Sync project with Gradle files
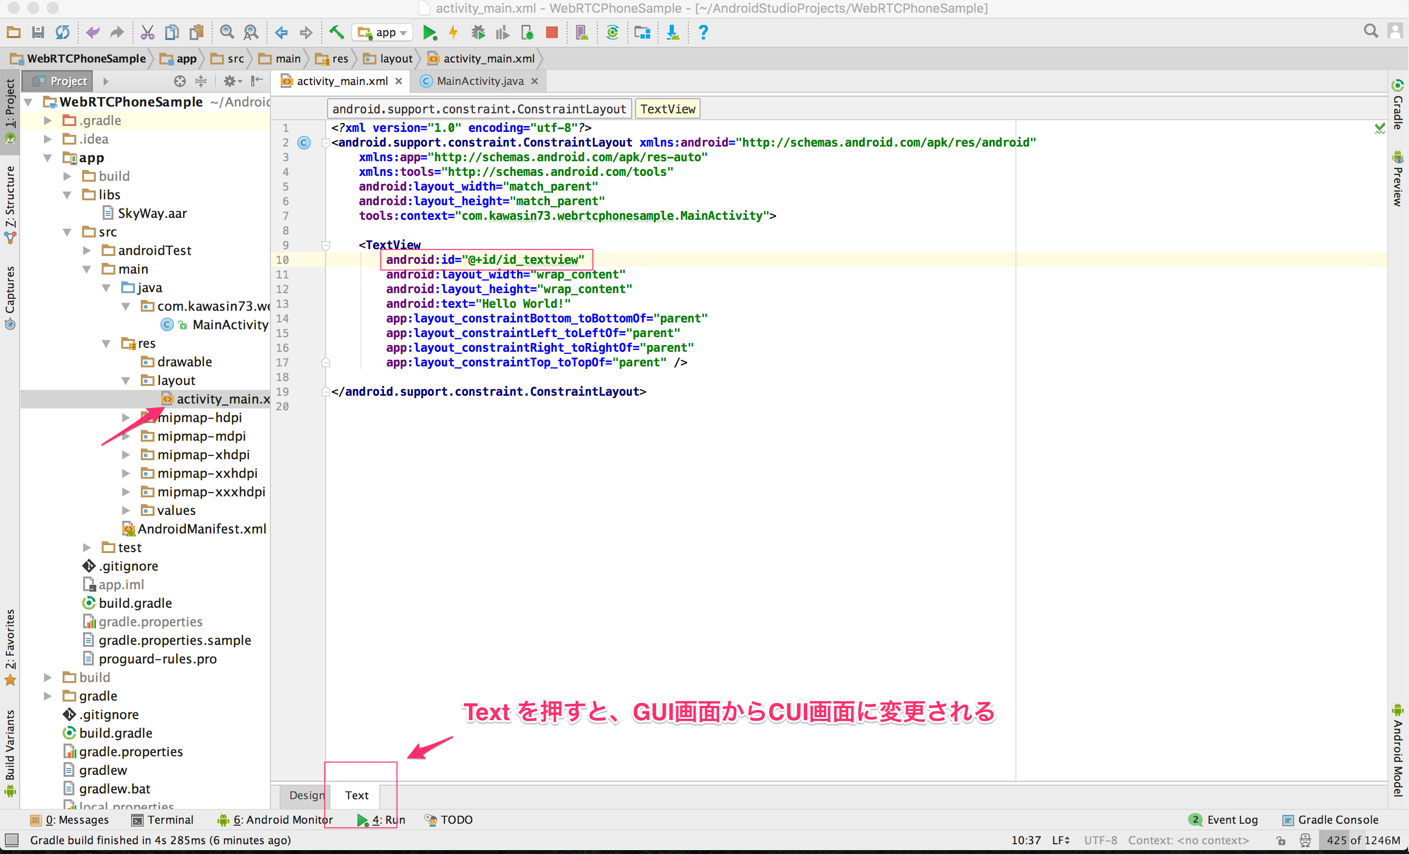Viewport: 1409px width, 854px height. [613, 32]
